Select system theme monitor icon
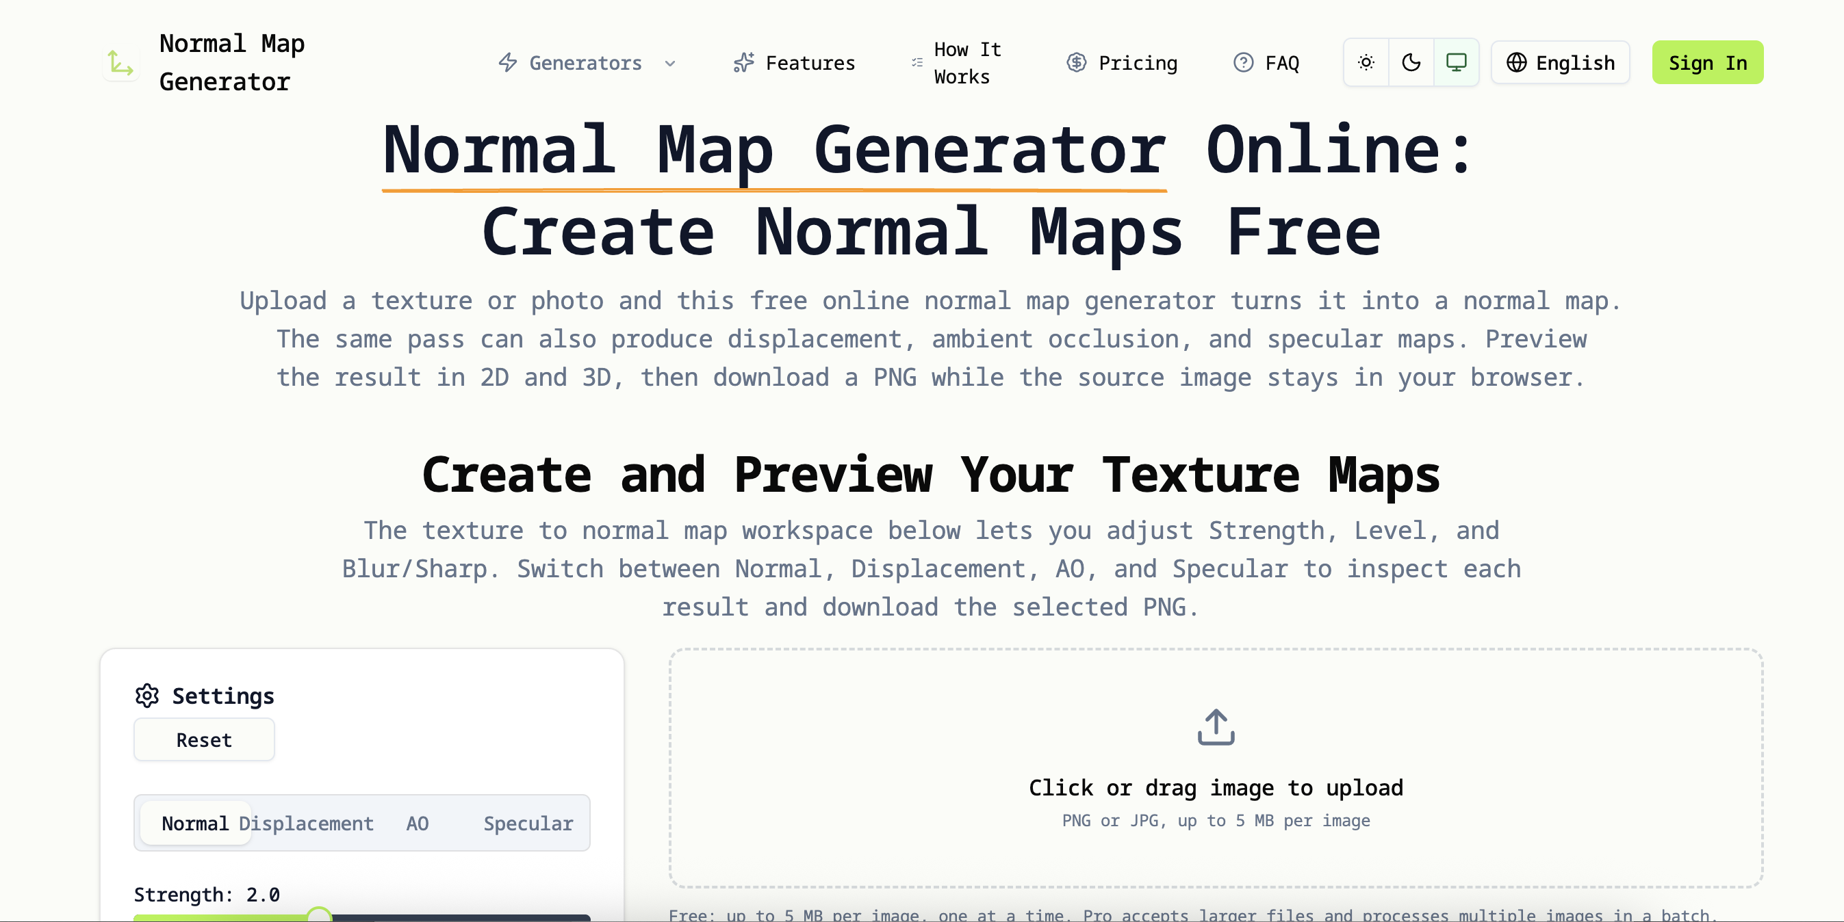 (1456, 63)
